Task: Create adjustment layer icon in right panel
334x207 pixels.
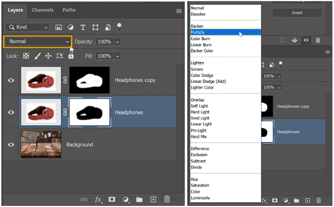Action: pos(286,200)
